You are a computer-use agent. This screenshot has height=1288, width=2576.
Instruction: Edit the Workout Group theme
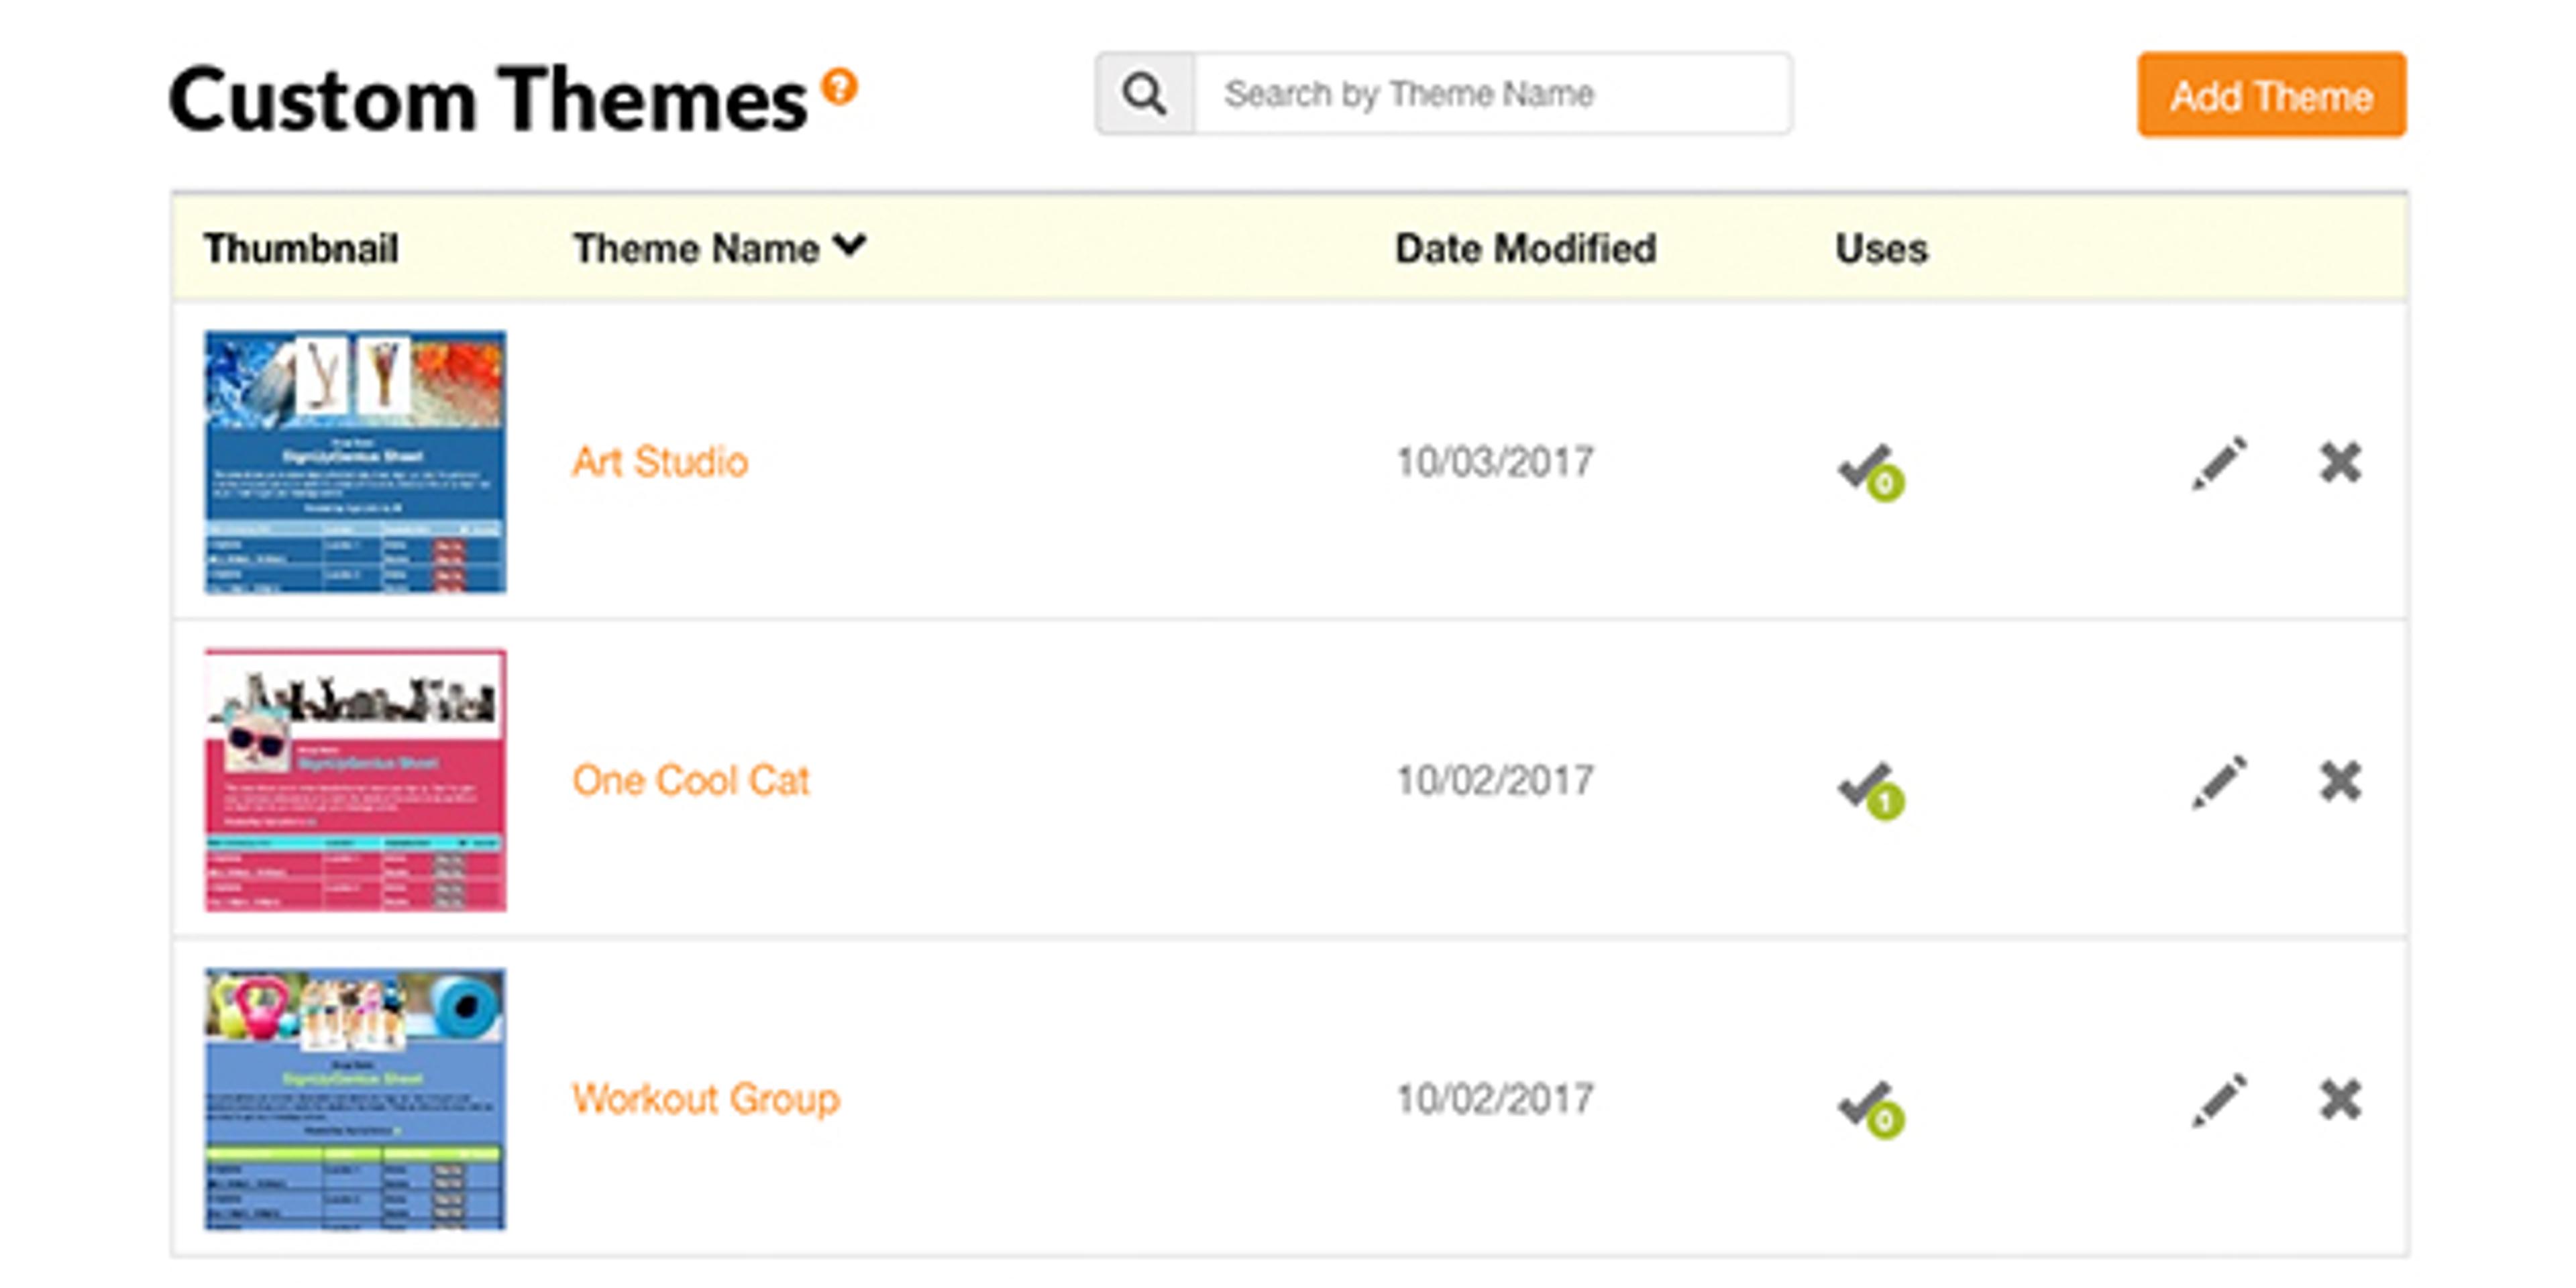click(2219, 1100)
